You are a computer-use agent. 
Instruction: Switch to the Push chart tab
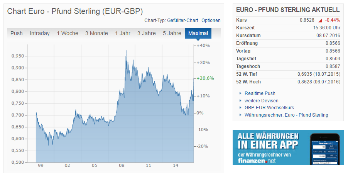pyautogui.click(x=17, y=33)
